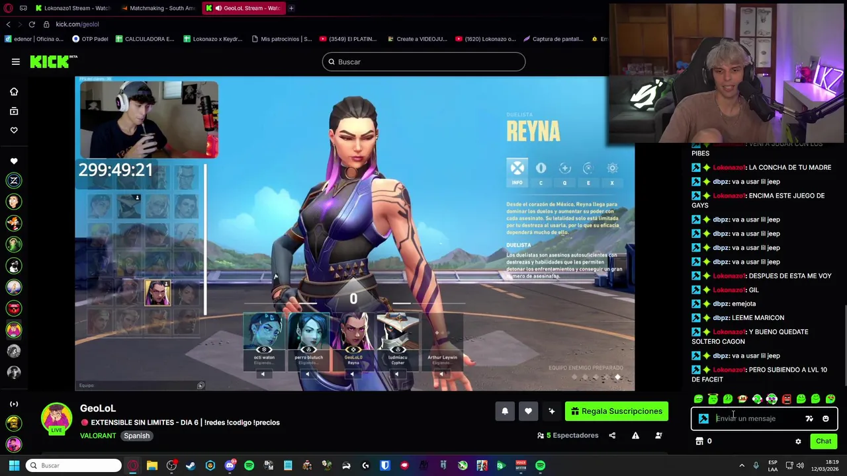Open a new browser tab
The height and width of the screenshot is (476, 847).
(x=291, y=8)
